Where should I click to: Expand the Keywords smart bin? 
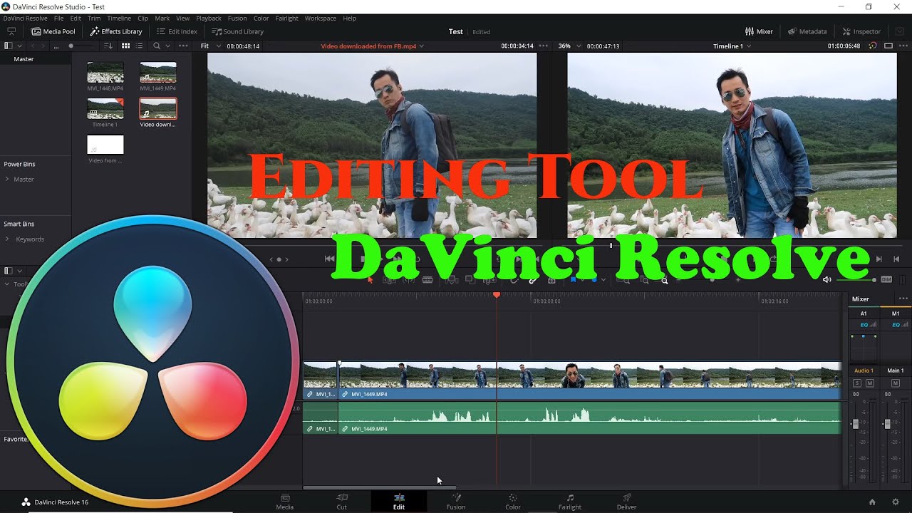(x=7, y=239)
